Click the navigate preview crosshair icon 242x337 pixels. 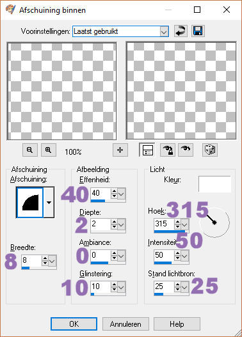pyautogui.click(x=120, y=150)
